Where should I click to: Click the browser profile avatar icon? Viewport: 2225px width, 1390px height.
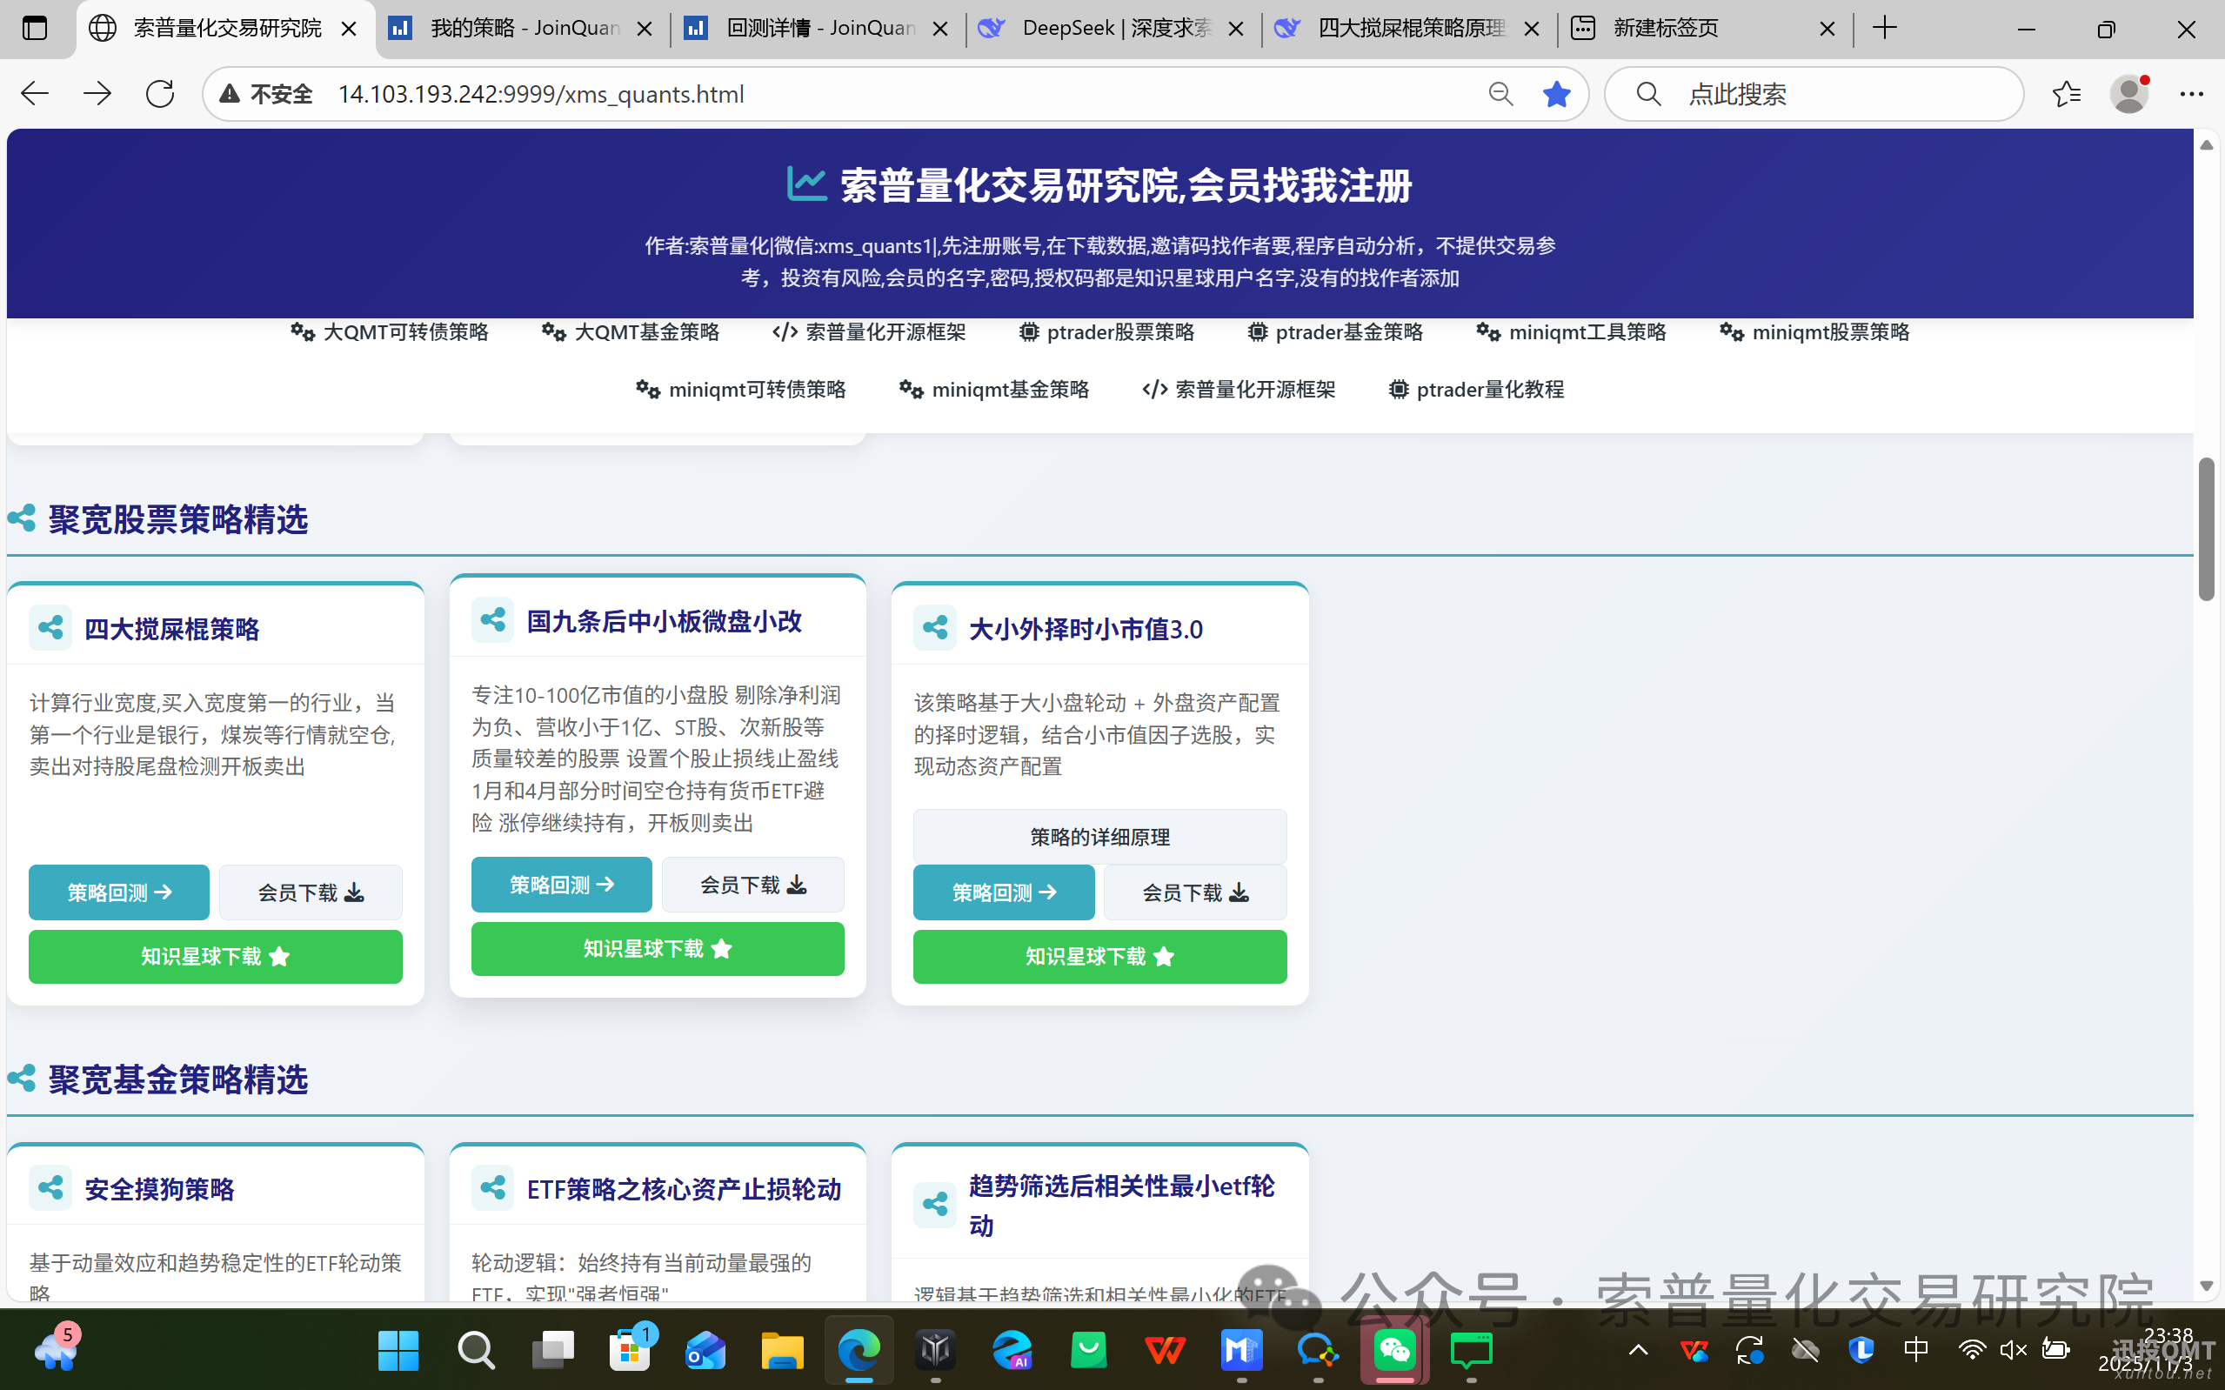coord(2130,93)
